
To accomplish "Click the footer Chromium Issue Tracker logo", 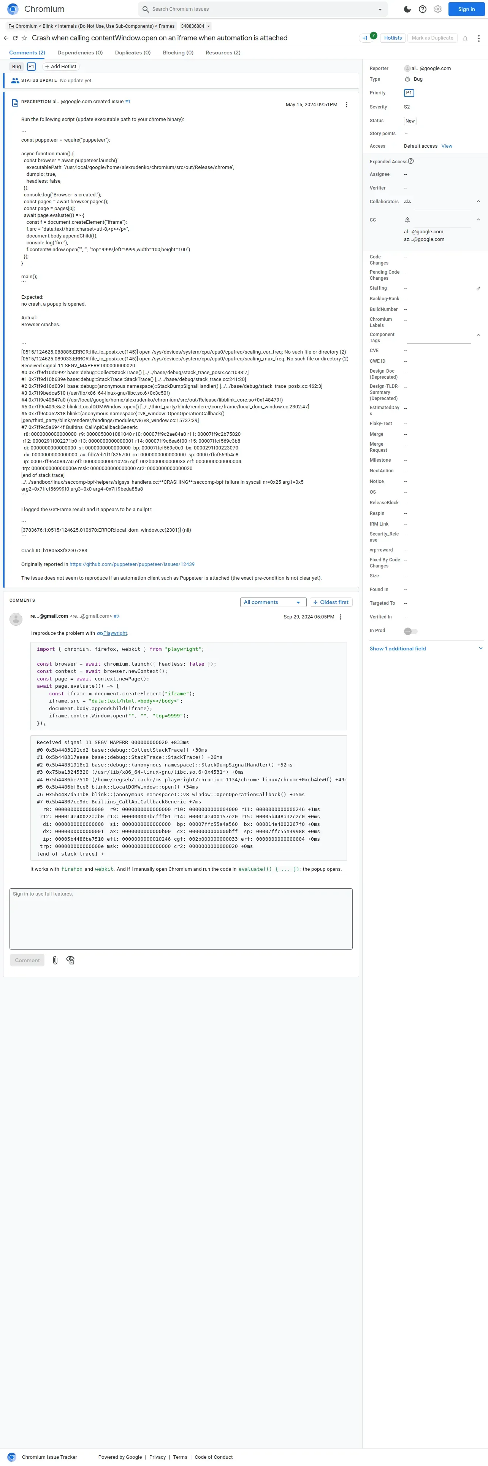I will point(11,1457).
